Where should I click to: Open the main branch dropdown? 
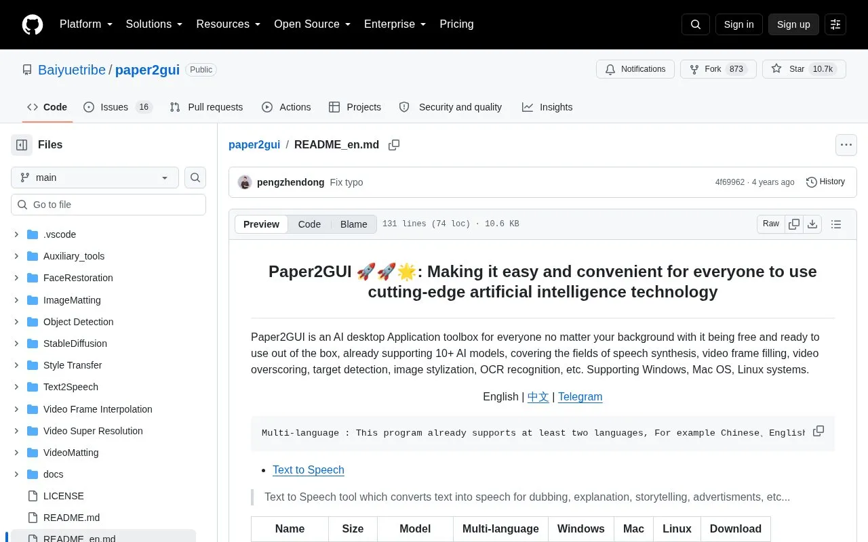(x=95, y=178)
